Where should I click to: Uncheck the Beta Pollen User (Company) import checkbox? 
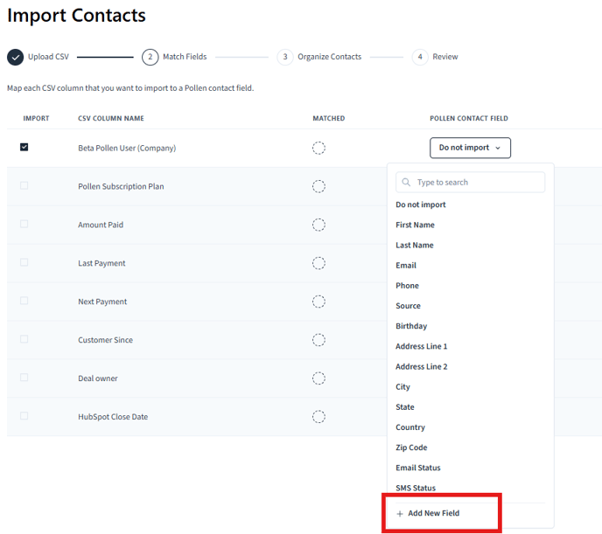coord(24,147)
